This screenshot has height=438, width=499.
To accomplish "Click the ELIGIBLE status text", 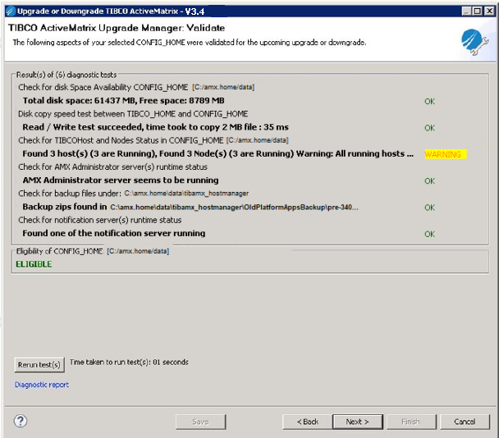I will click(34, 264).
